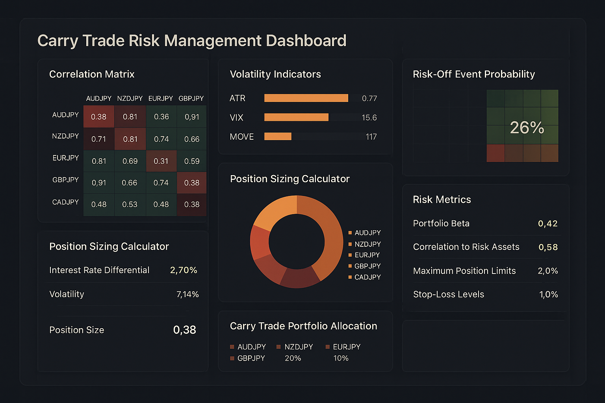Viewport: 605px width, 403px height.
Task: Click the CADJPY row label in Correlation Matrix
Action: tap(65, 202)
